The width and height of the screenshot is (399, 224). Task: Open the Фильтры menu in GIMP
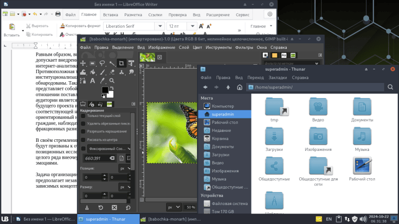pyautogui.click(x=244, y=48)
